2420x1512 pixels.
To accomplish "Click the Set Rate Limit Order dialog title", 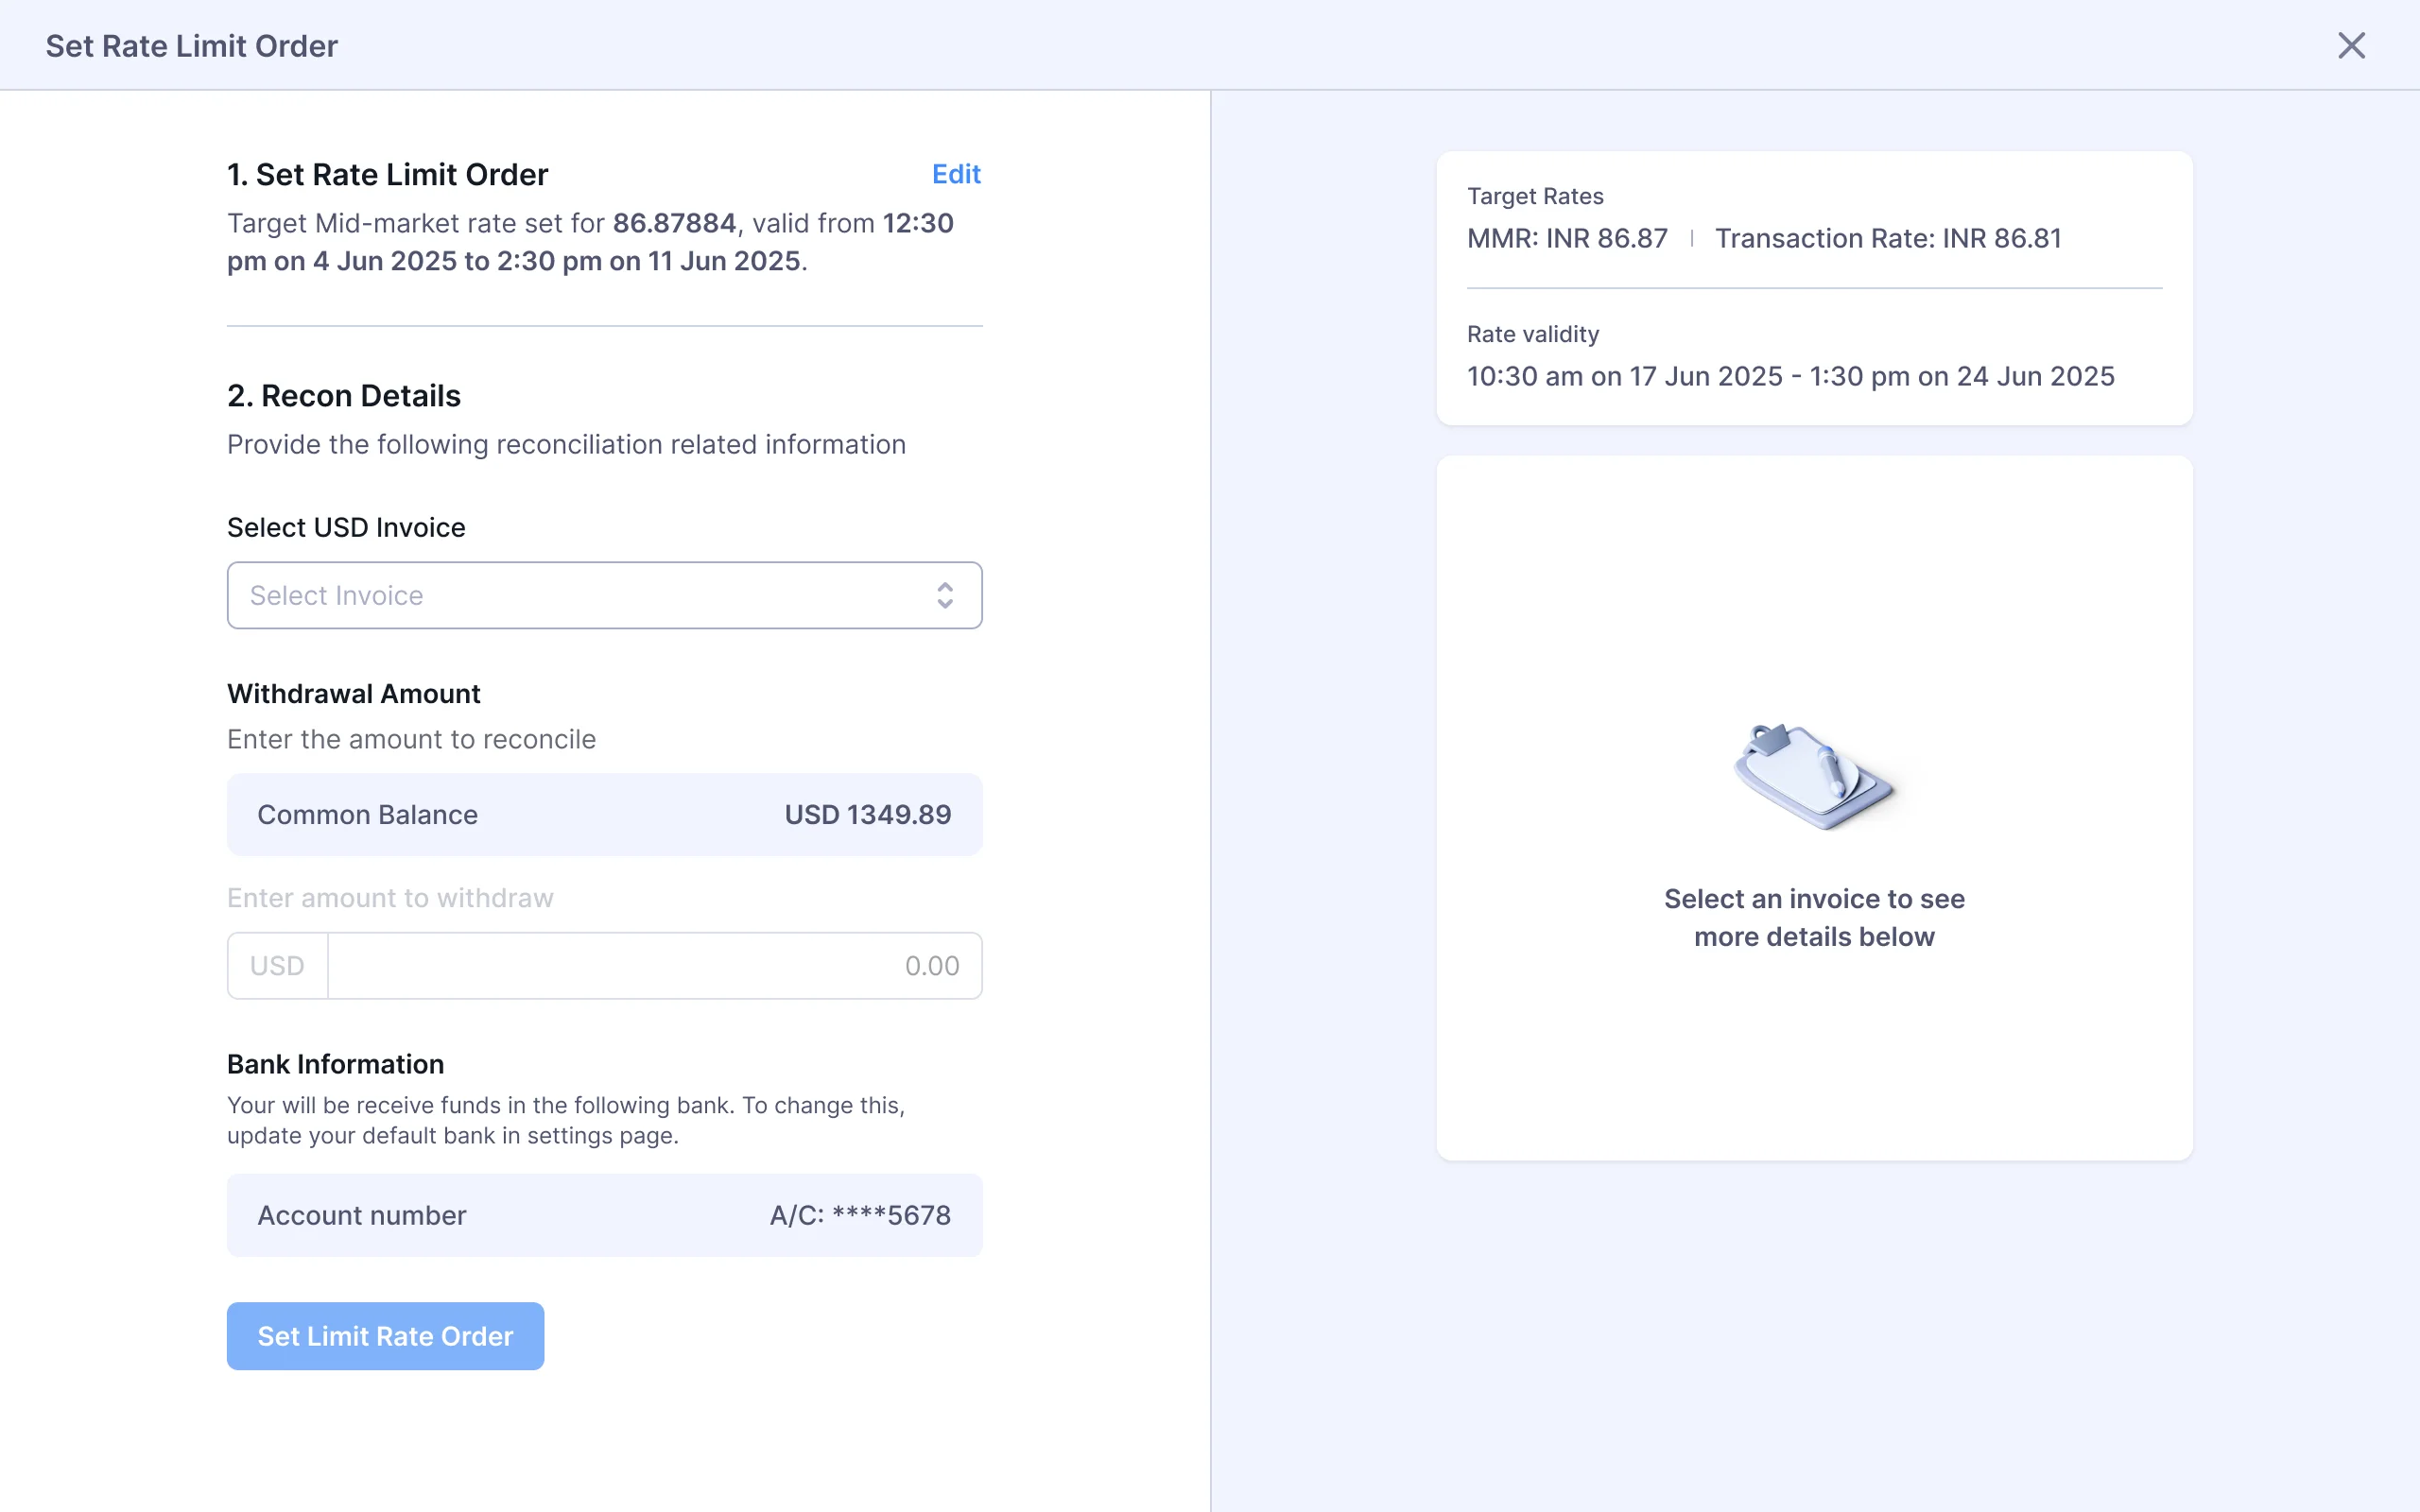I will pos(191,45).
